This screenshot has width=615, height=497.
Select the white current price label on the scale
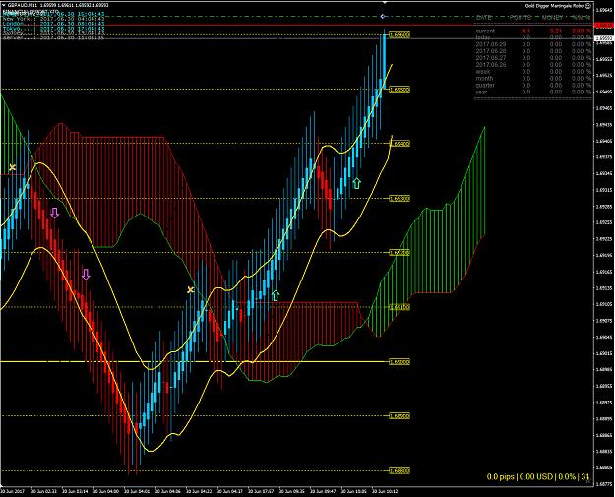(604, 38)
